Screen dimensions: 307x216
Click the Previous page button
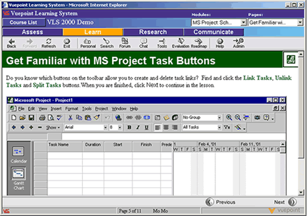[x=220, y=202]
